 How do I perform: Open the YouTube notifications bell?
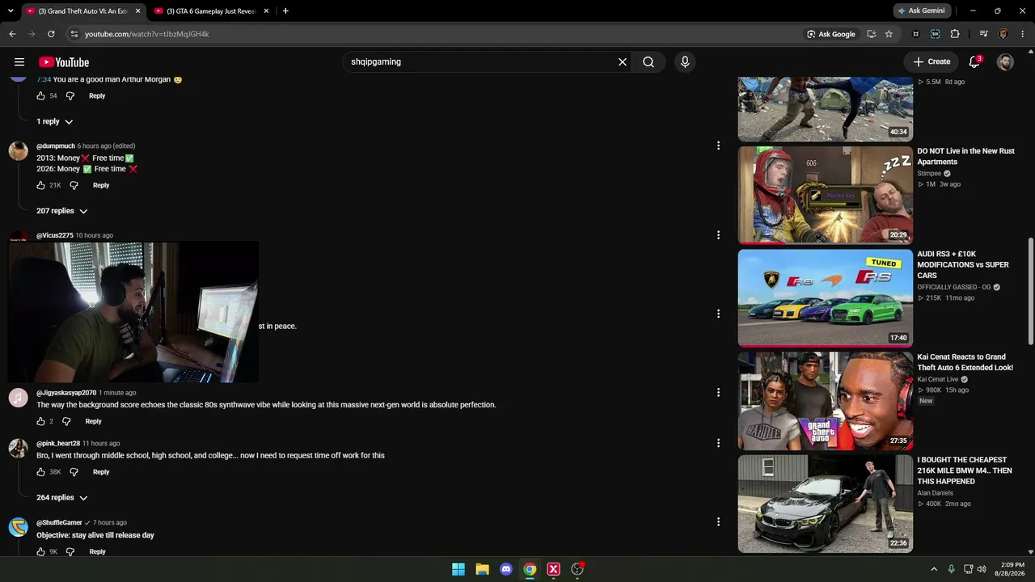pos(975,61)
